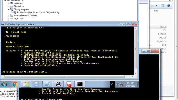Switch to the cmd taskbar icon
The width and height of the screenshot is (178, 100).
(80, 84)
